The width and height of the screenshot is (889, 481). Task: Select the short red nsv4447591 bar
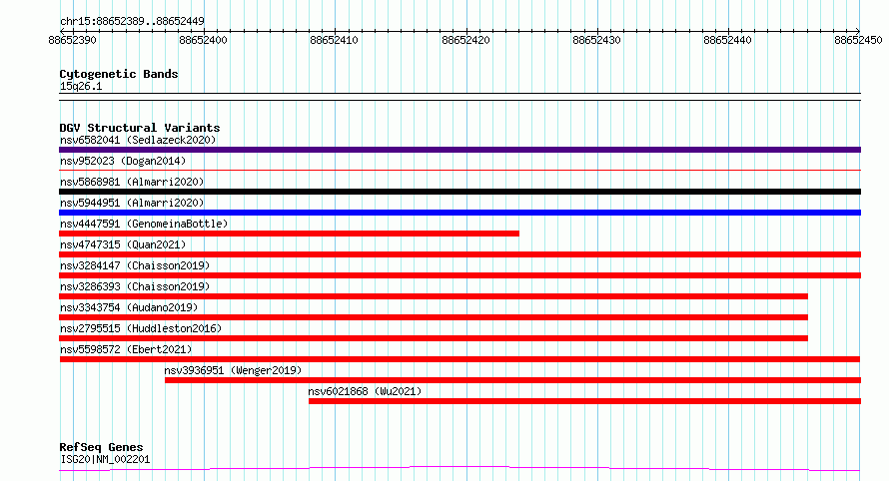coord(289,234)
